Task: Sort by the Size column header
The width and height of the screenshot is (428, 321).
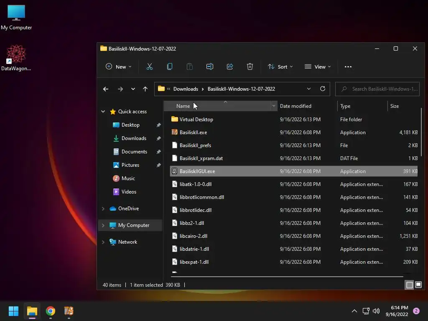Action: (x=395, y=106)
